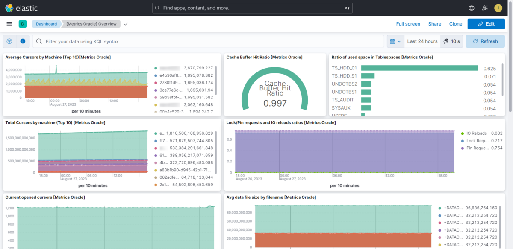
Task: Expand the saved dashboard status checkmark dropdown
Action: tap(125, 24)
